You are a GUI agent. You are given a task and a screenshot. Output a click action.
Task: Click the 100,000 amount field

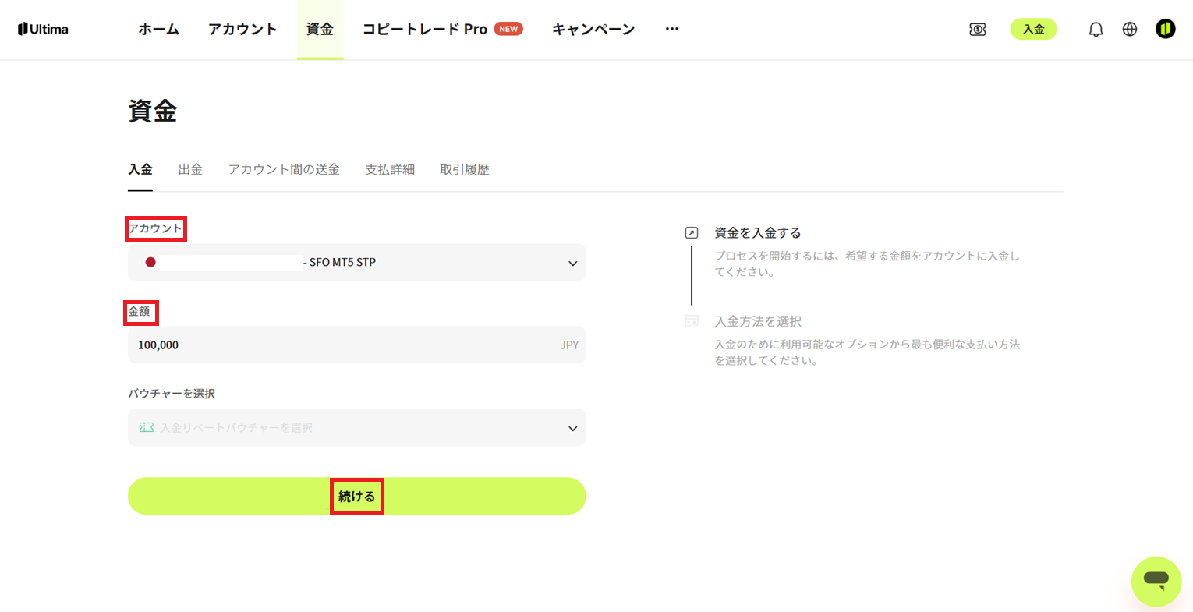click(357, 345)
